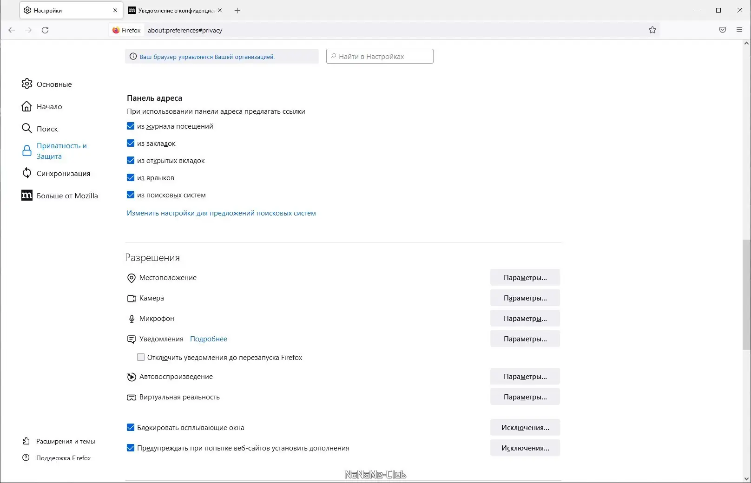The image size is (751, 483).
Task: Open the application hamburger menu
Action: (x=739, y=30)
